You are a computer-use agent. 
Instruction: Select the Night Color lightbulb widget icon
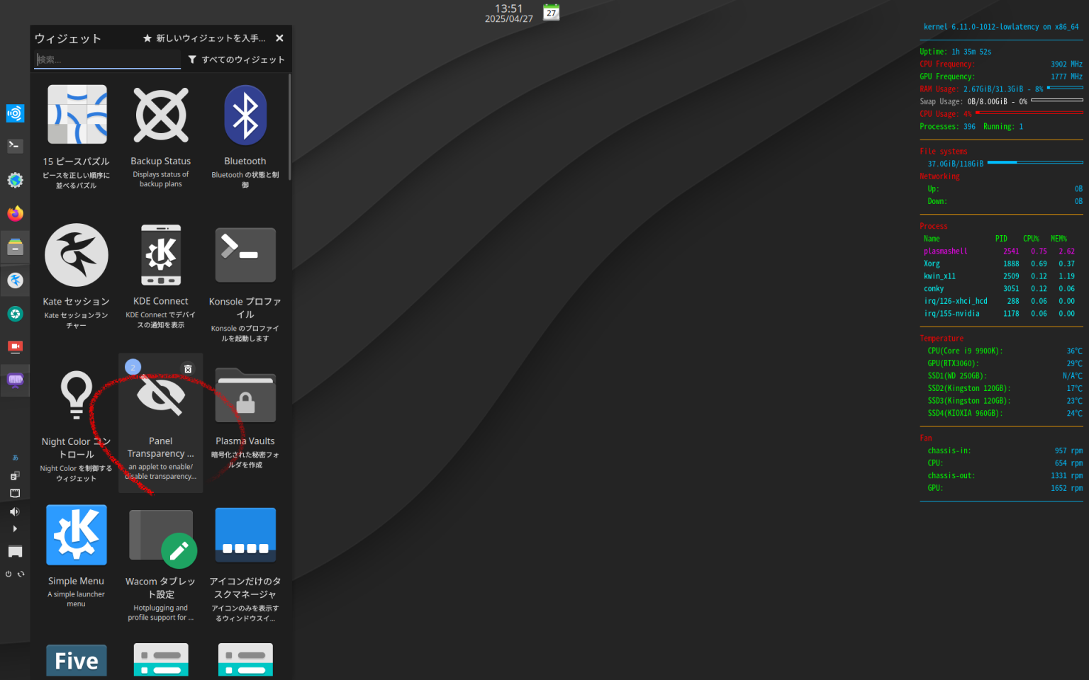pos(77,395)
